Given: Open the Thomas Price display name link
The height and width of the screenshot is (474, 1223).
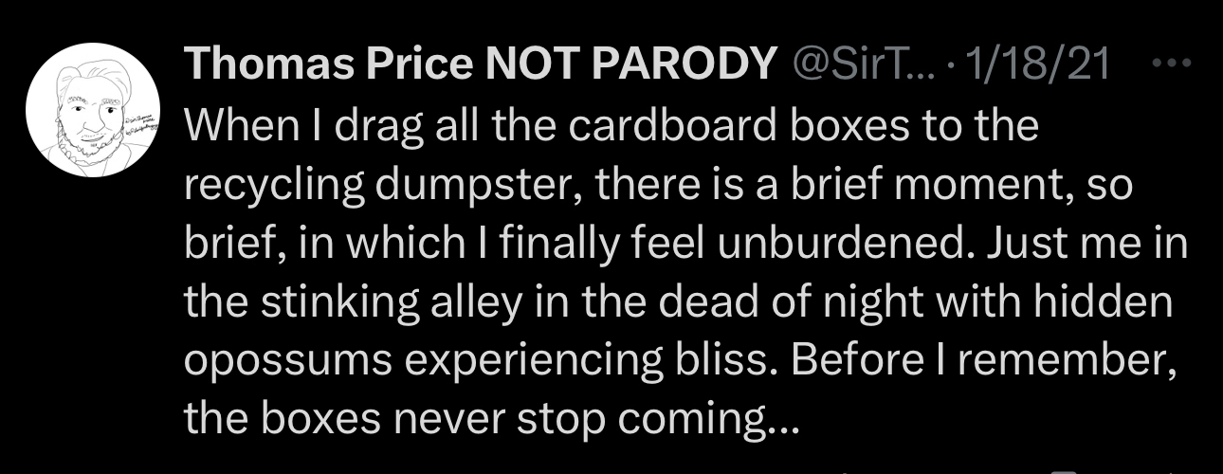Looking at the screenshot, I should click(327, 65).
